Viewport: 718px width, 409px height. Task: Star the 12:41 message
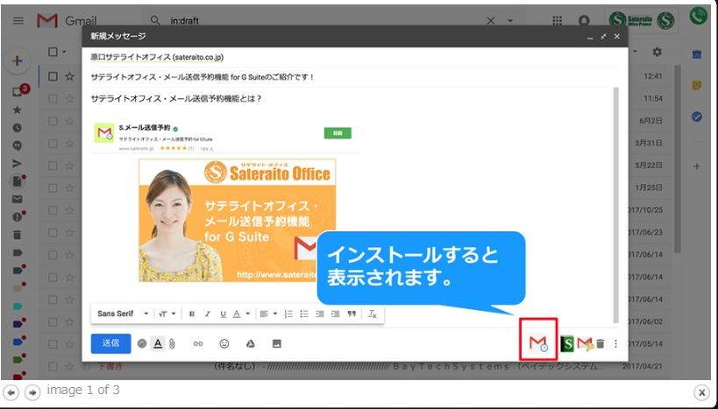click(69, 76)
